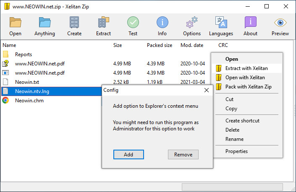Open the Languages translate icon
Image resolution: width=296 pixels, height=192 pixels.
221,22
